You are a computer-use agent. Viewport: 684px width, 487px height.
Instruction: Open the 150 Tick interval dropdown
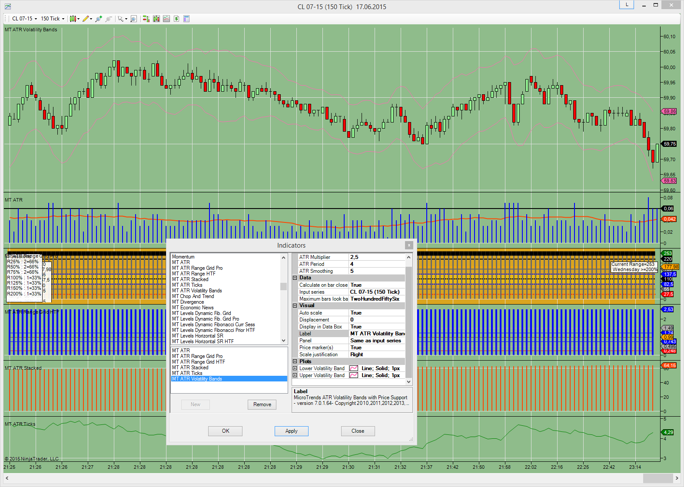(53, 19)
